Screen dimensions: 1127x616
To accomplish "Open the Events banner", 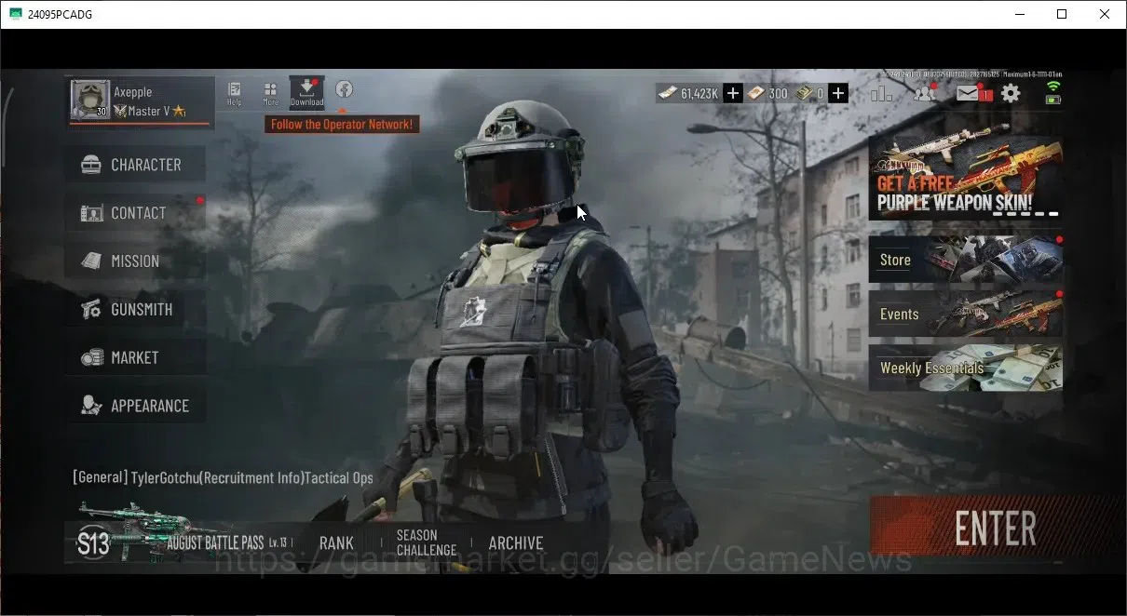I will coord(965,314).
